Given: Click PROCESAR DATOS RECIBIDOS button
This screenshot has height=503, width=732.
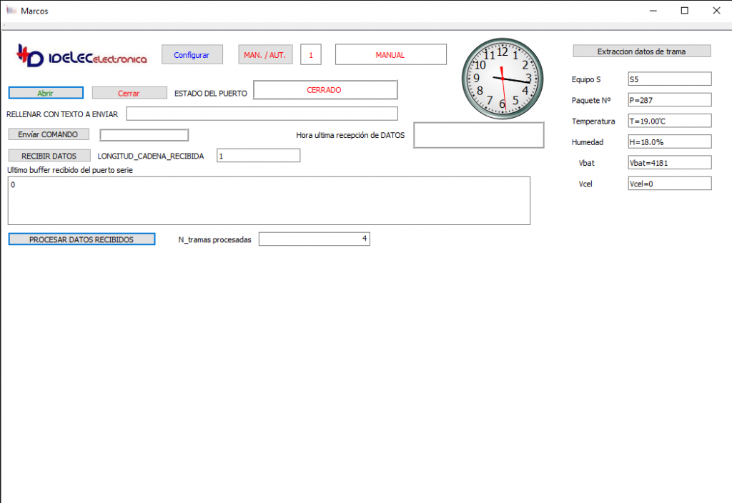Looking at the screenshot, I should (x=81, y=239).
